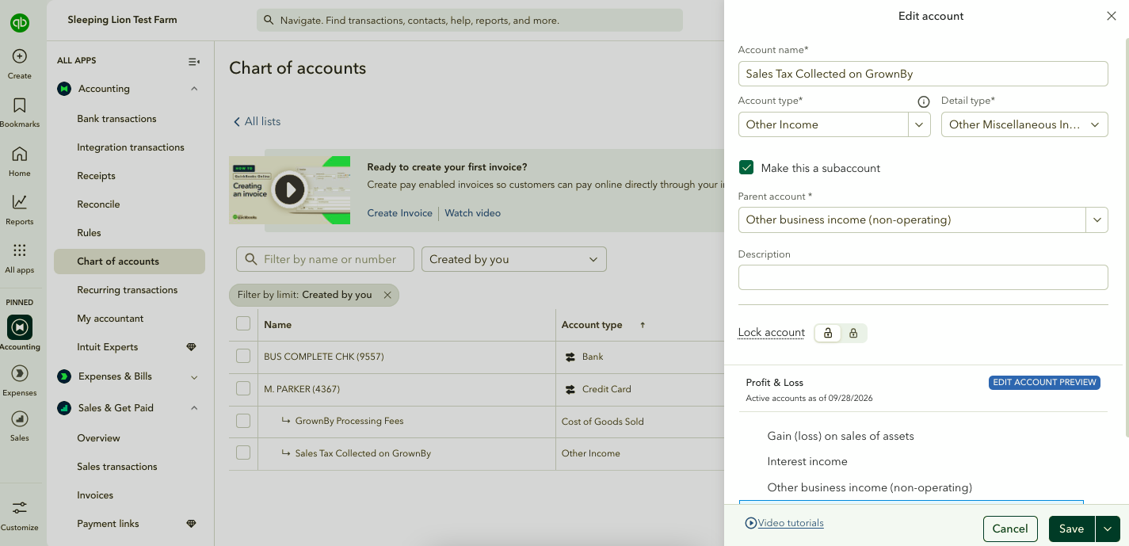1129x546 pixels.
Task: Click the top navigation search field
Action: pos(470,21)
